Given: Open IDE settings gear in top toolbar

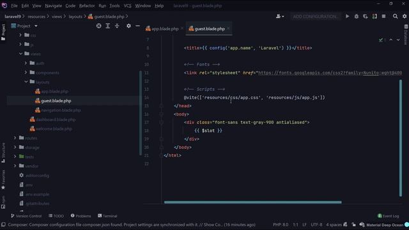Looking at the screenshot, I should pos(405,16).
